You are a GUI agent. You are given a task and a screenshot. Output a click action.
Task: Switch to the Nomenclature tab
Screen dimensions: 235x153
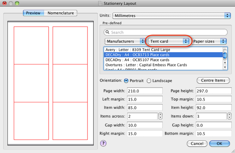(61, 13)
